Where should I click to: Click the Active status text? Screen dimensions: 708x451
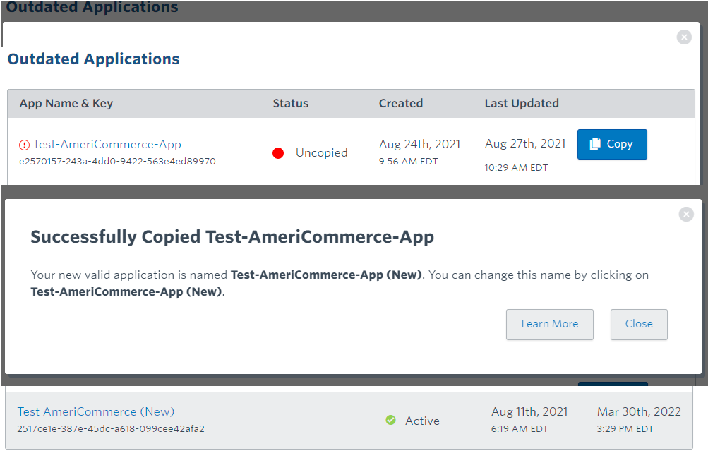422,421
